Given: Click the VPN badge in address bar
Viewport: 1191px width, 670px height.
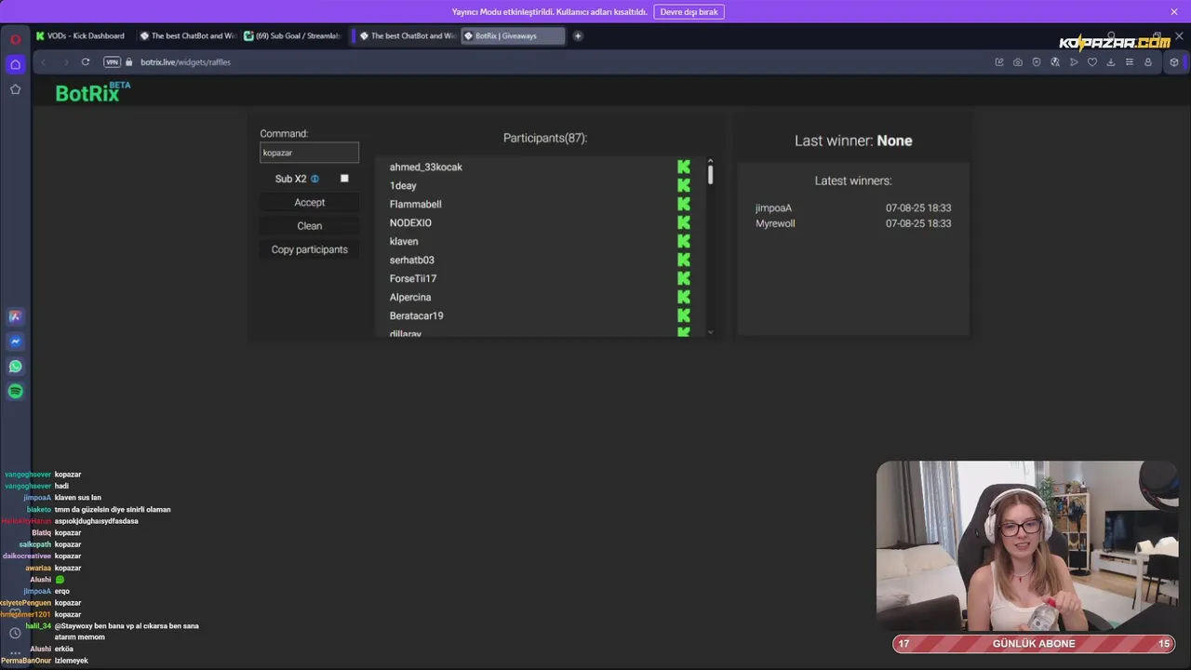Looking at the screenshot, I should click(x=112, y=62).
